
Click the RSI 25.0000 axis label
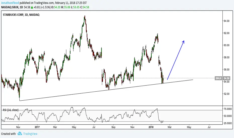[227, 123]
